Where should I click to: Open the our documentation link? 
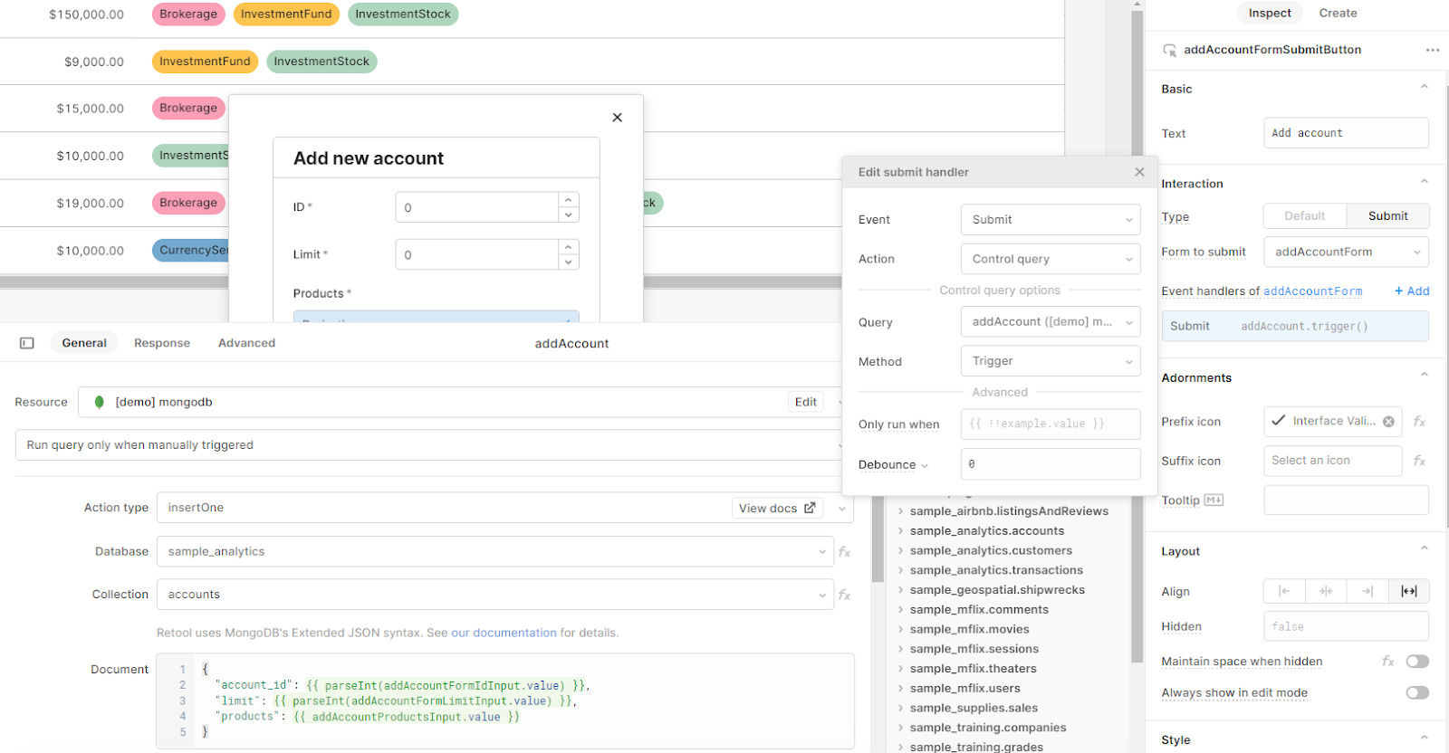[504, 633]
